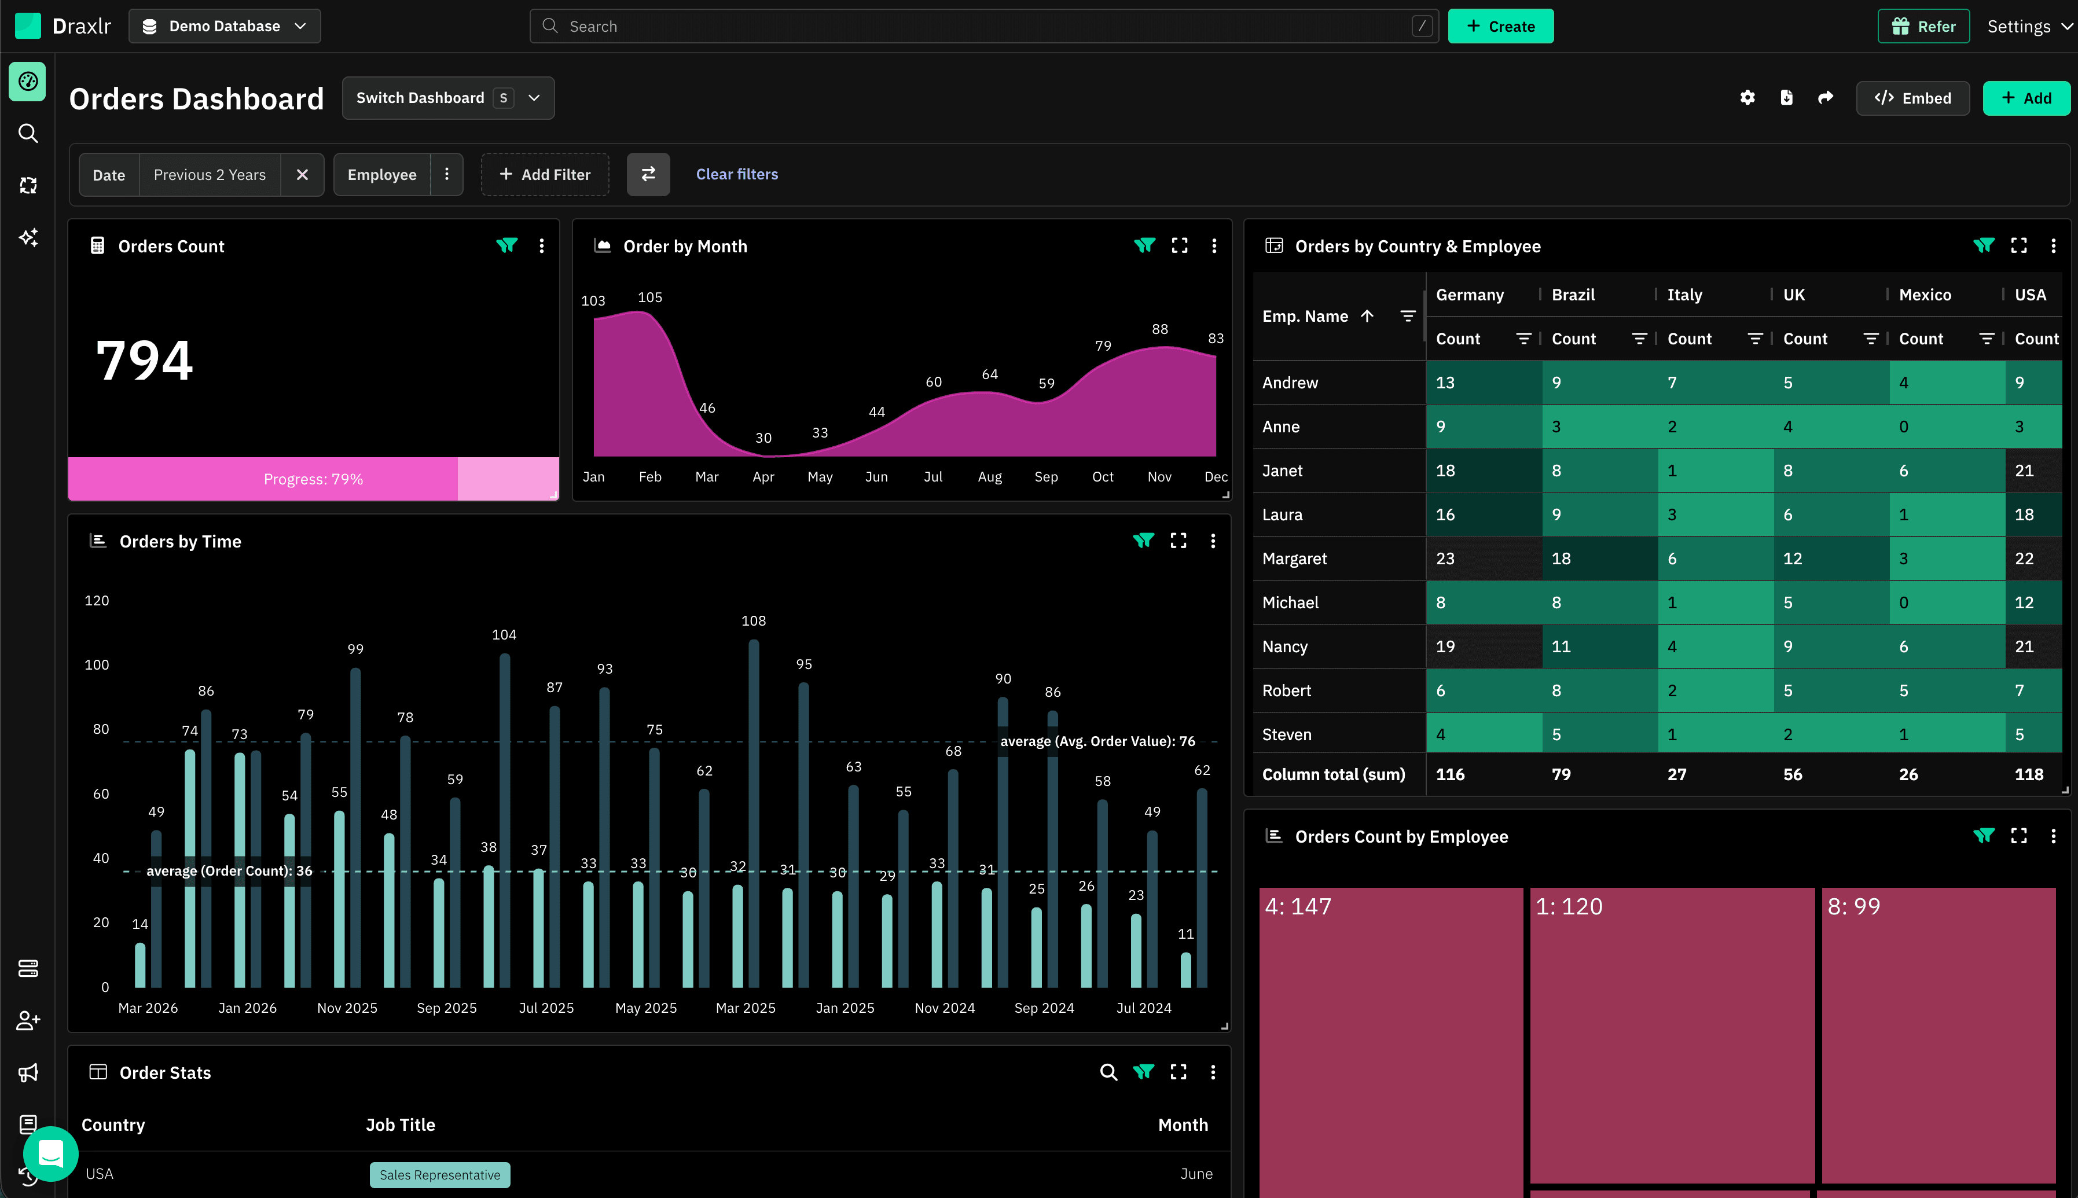This screenshot has width=2078, height=1198.
Task: Open Previous 2 Years date range selector
Action: (x=210, y=174)
